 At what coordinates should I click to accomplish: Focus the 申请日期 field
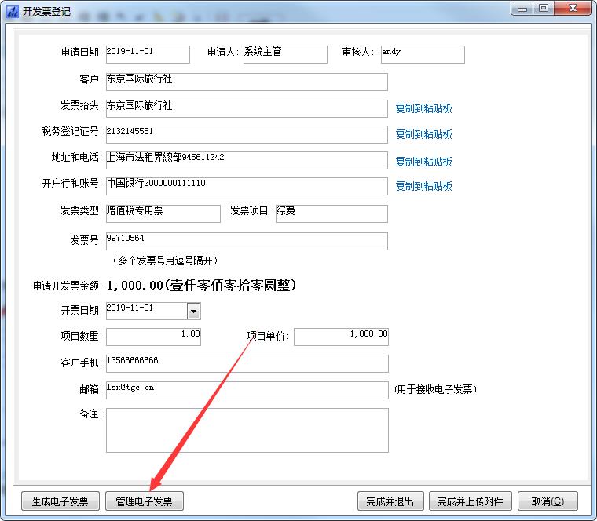coord(148,54)
